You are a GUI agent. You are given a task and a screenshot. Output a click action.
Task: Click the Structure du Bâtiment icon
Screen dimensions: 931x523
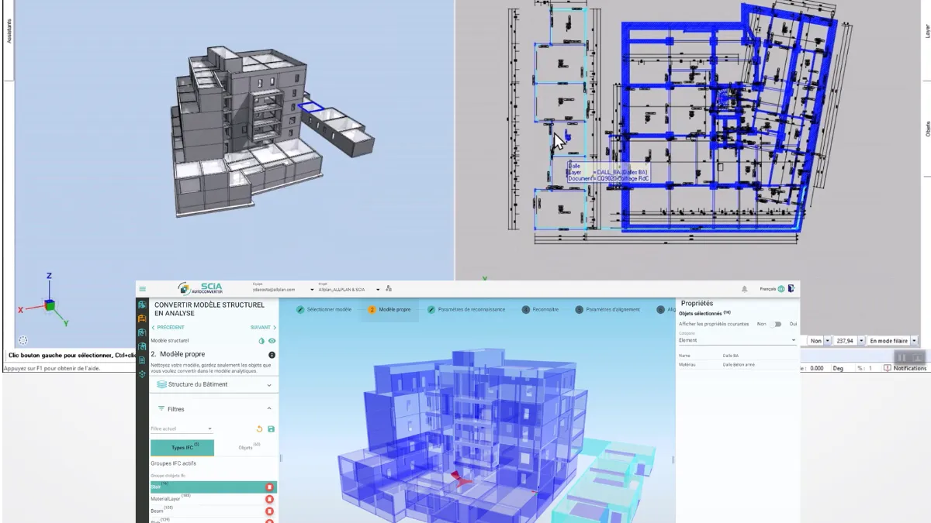pos(162,384)
